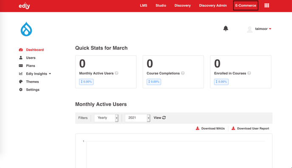Click the Plans card icon
Viewport: 292px width, 168px height.
tap(21, 65)
